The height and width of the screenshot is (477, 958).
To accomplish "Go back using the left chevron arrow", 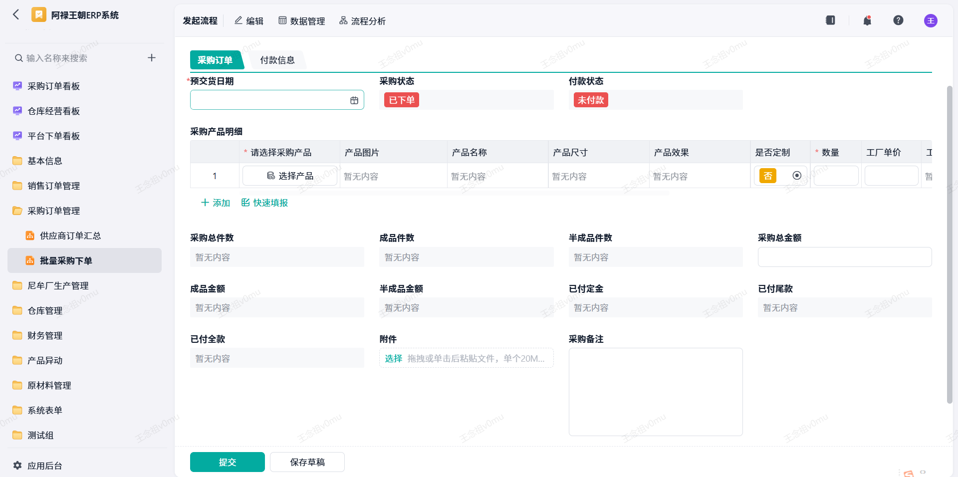I will pyautogui.click(x=16, y=14).
